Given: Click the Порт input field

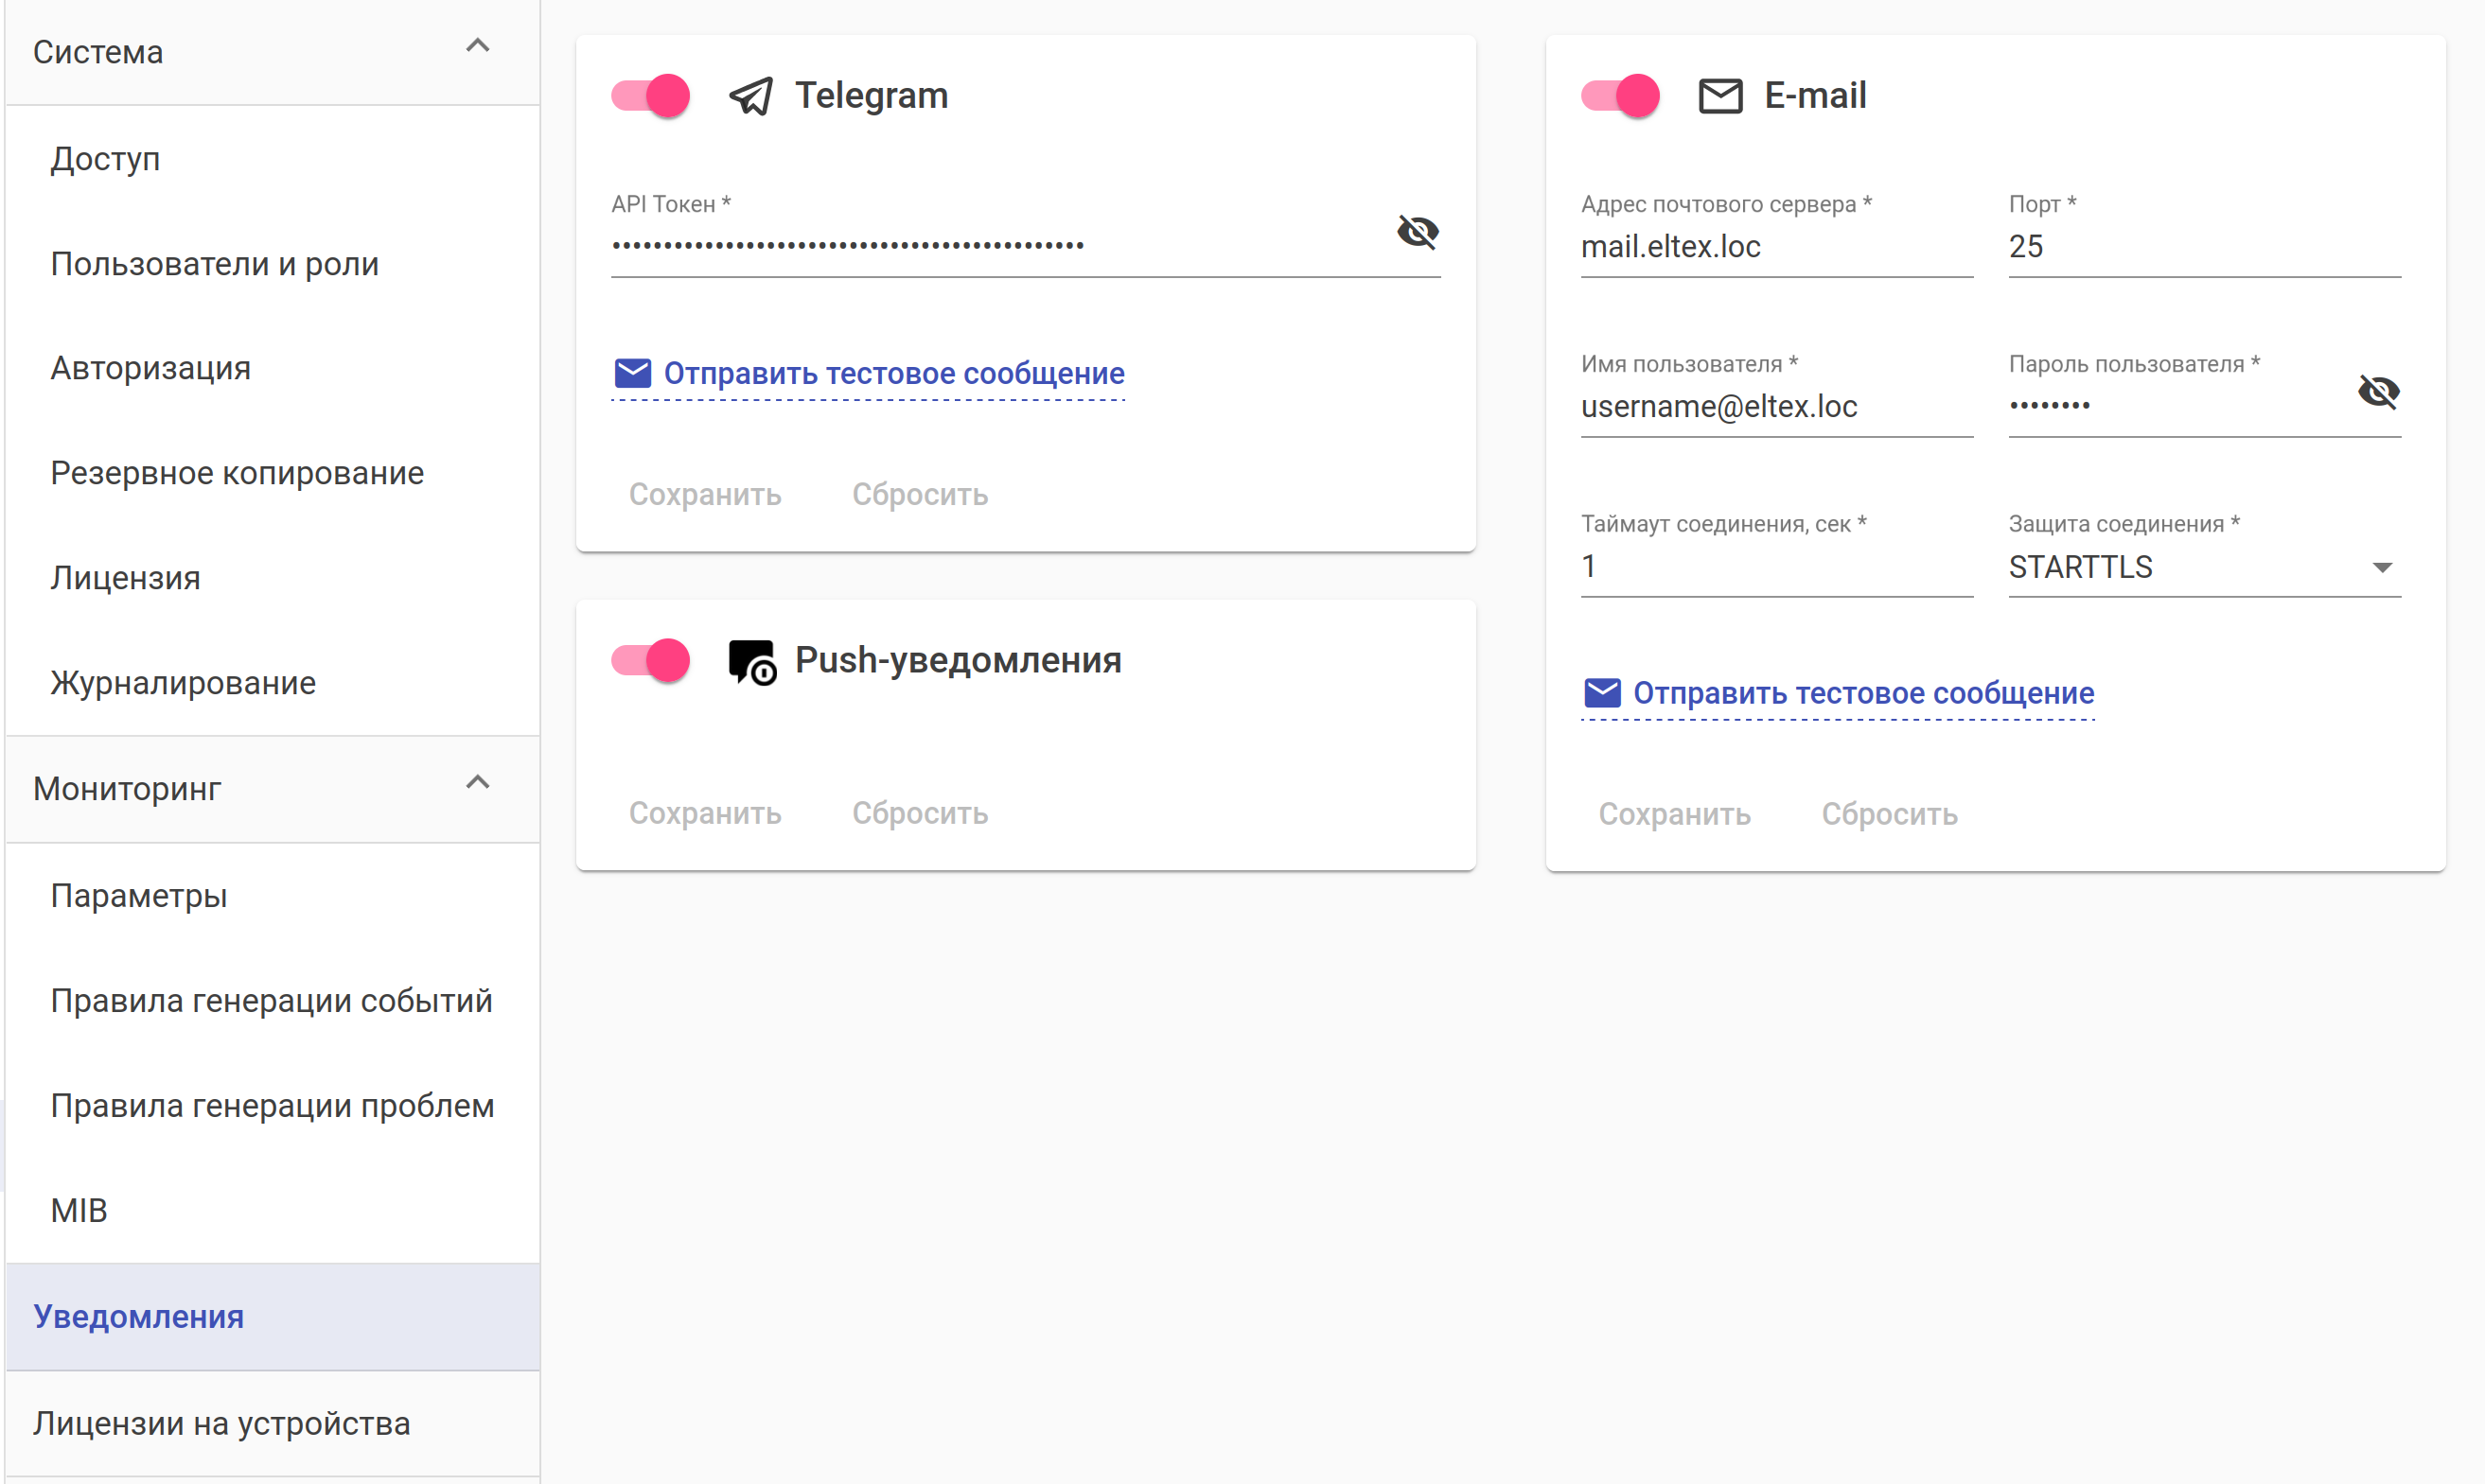Looking at the screenshot, I should coord(2203,247).
